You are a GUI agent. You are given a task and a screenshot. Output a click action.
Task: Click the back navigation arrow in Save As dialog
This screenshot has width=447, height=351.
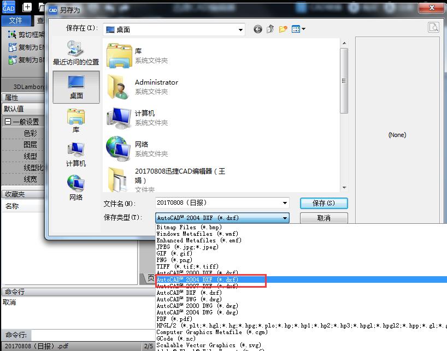pos(258,29)
